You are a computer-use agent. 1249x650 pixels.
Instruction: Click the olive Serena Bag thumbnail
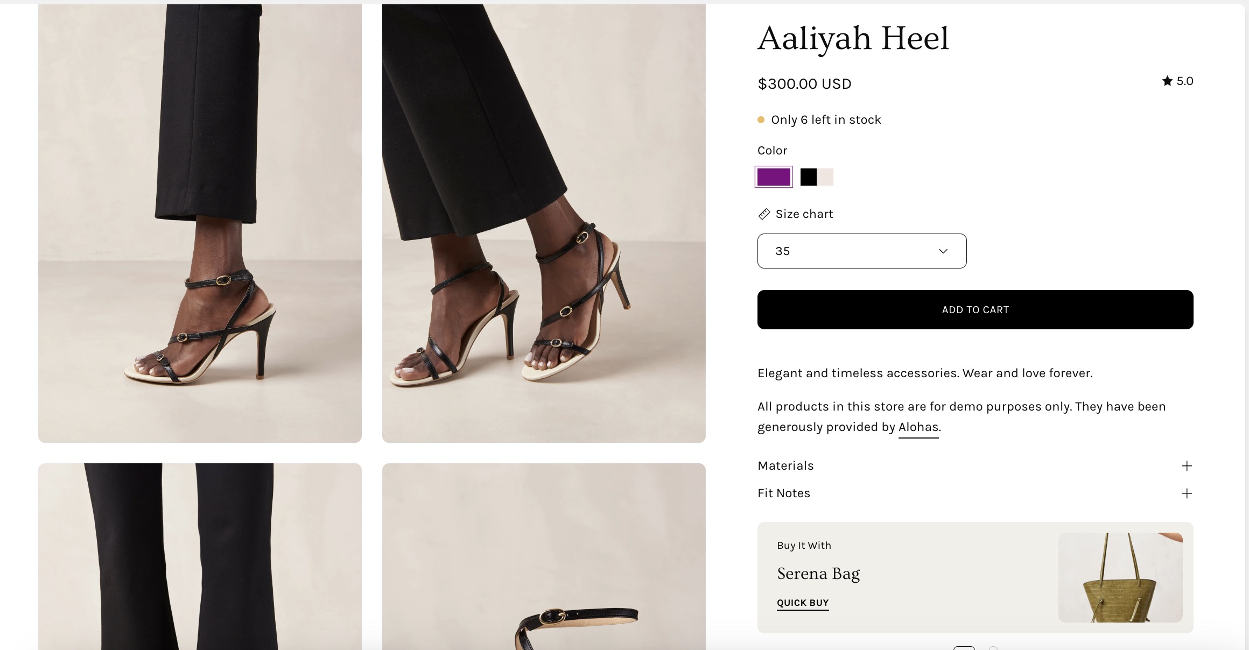pyautogui.click(x=1120, y=577)
